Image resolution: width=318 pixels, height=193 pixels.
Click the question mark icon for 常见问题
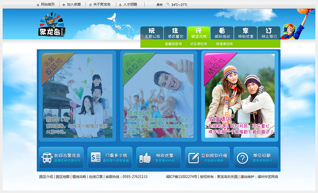pyautogui.click(x=242, y=158)
